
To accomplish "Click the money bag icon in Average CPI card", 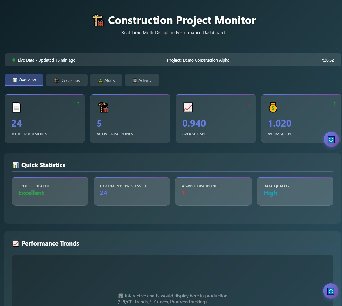I will [273, 107].
